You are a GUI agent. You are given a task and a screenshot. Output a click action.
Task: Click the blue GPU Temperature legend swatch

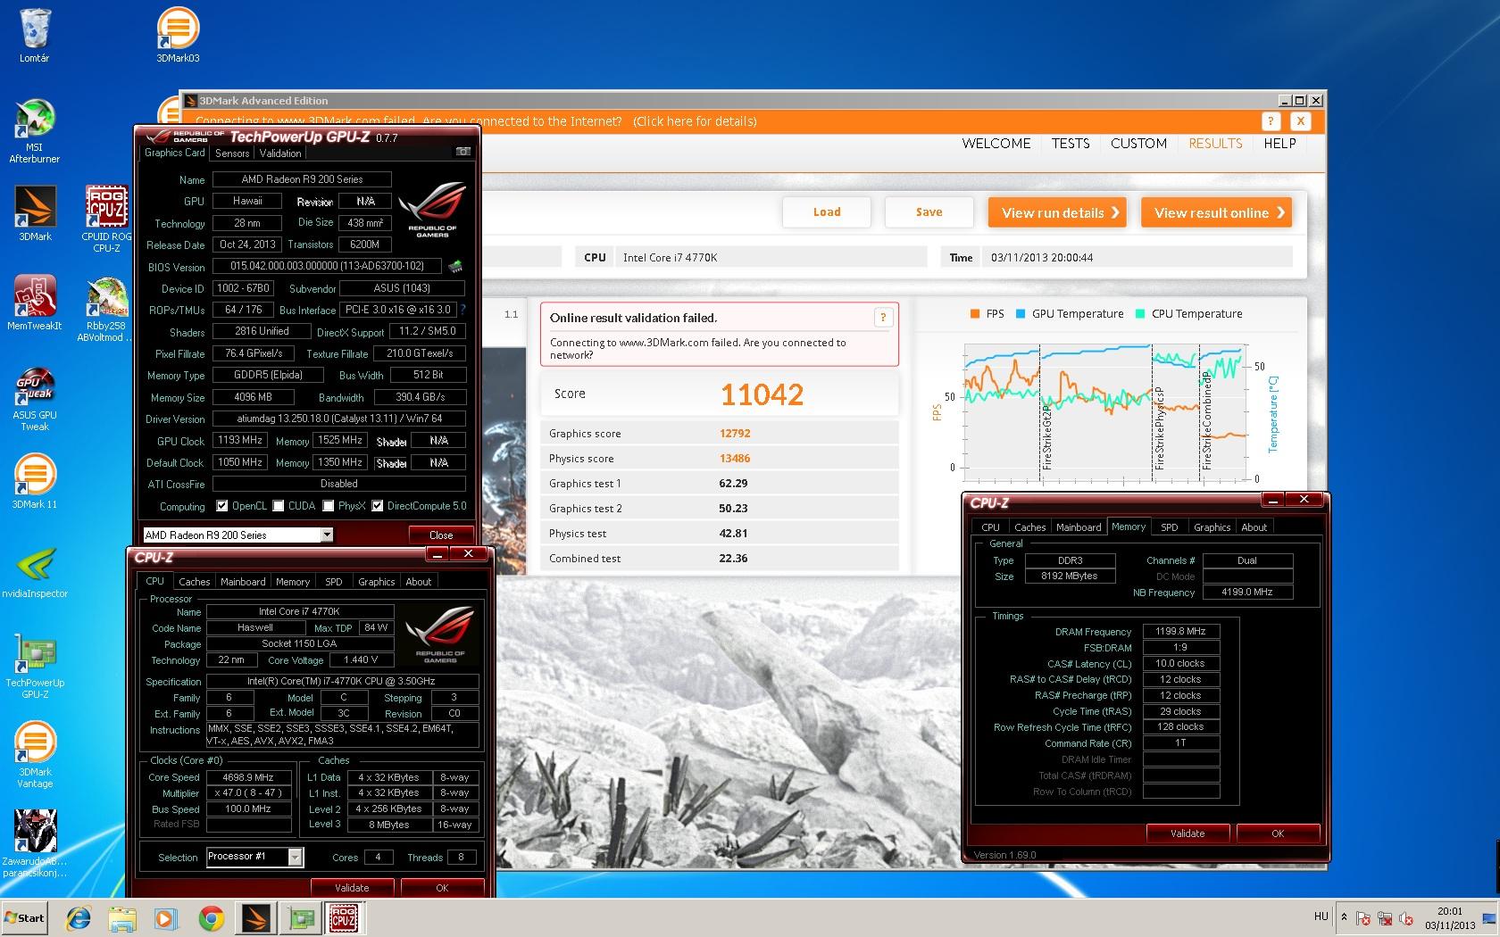[x=1020, y=313]
